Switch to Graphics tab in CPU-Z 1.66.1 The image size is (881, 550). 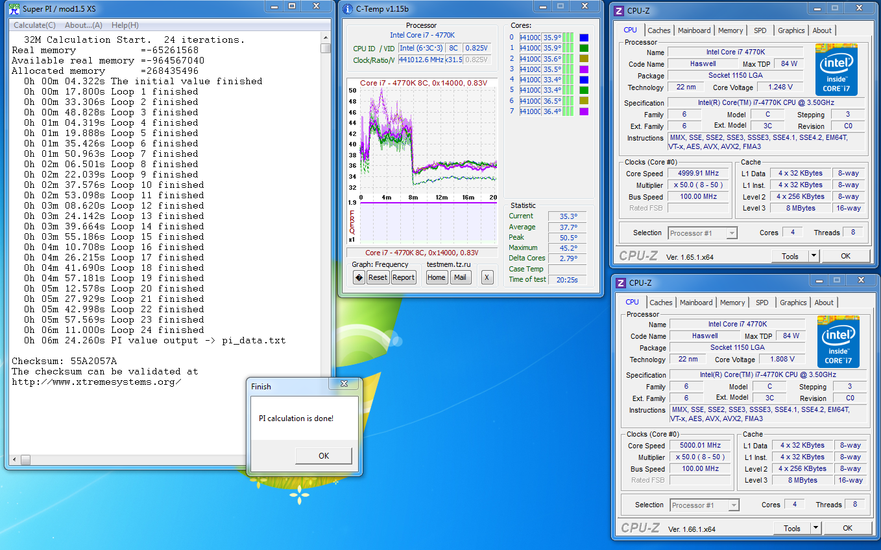pos(793,303)
